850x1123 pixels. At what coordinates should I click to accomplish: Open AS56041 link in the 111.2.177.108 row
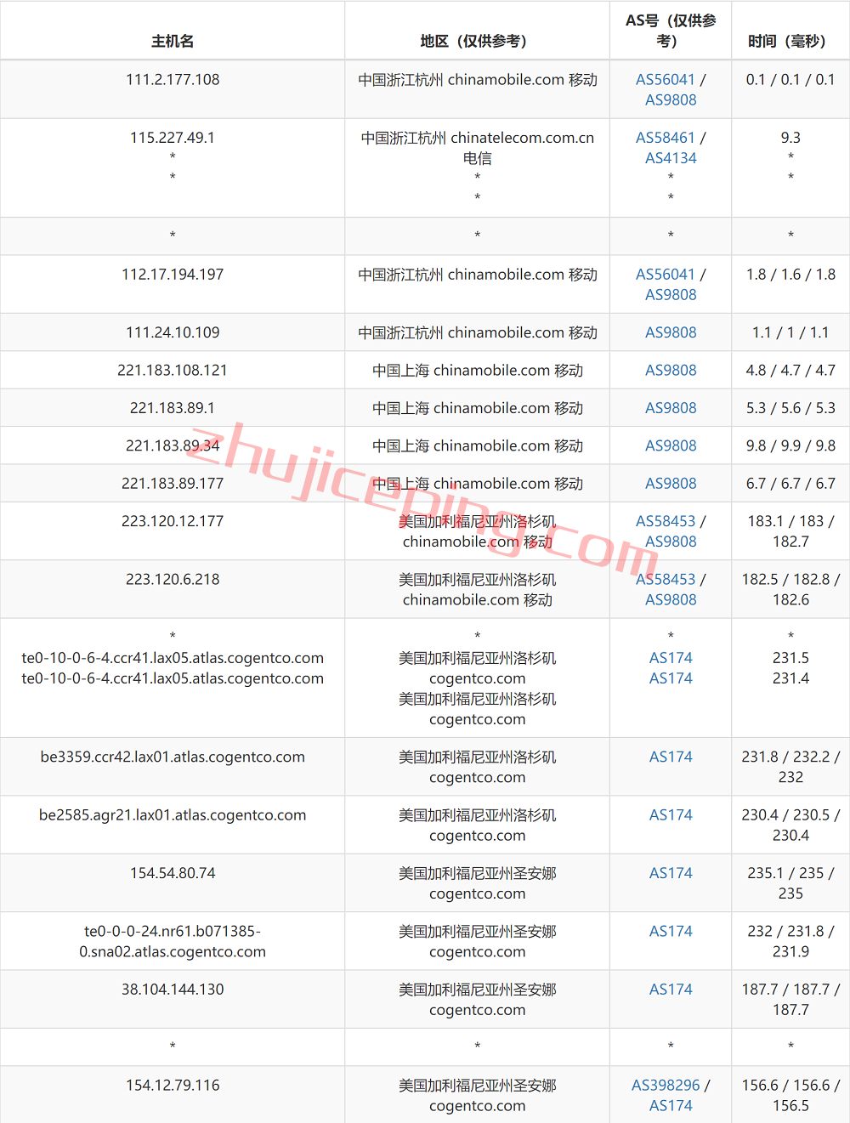pyautogui.click(x=666, y=79)
